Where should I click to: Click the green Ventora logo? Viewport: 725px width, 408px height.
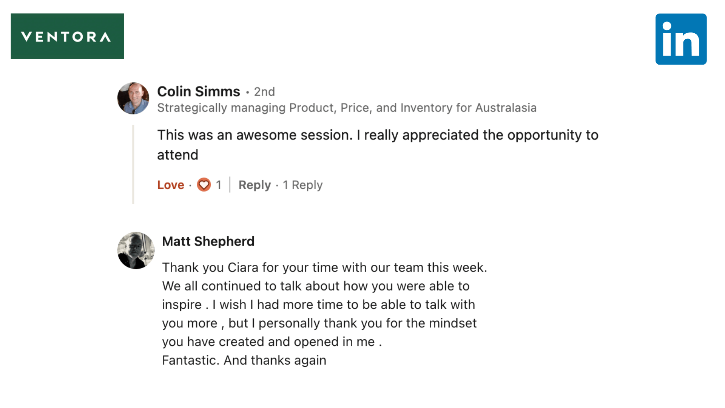pyautogui.click(x=67, y=36)
